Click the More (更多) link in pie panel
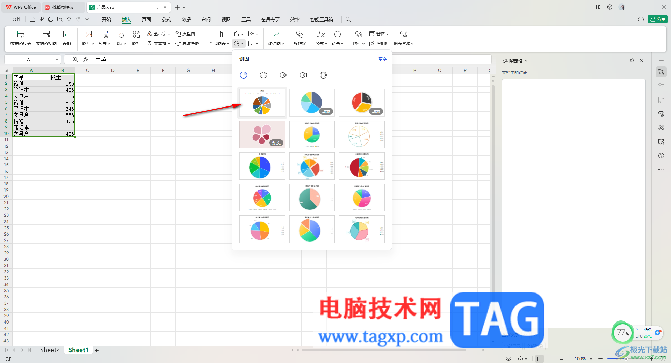This screenshot has width=671, height=363. 383,59
